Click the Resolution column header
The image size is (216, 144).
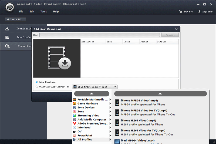pyautogui.click(x=93, y=42)
